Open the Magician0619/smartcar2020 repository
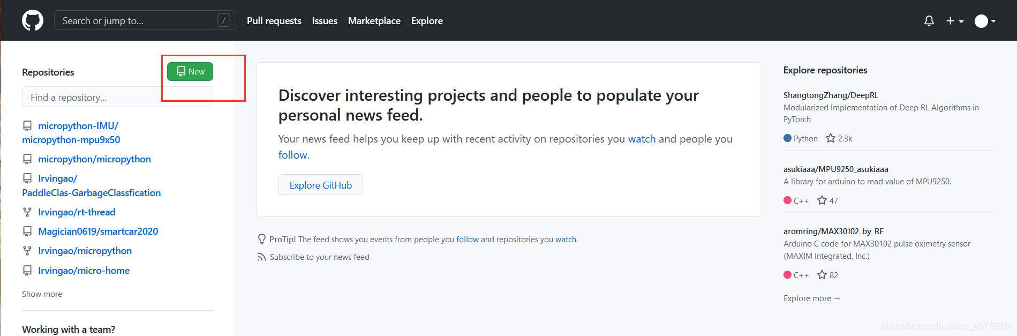The image size is (1017, 336). (x=98, y=232)
